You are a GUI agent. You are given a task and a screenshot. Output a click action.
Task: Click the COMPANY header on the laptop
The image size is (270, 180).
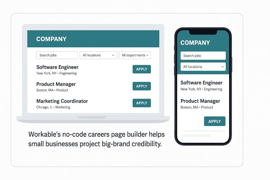(51, 39)
